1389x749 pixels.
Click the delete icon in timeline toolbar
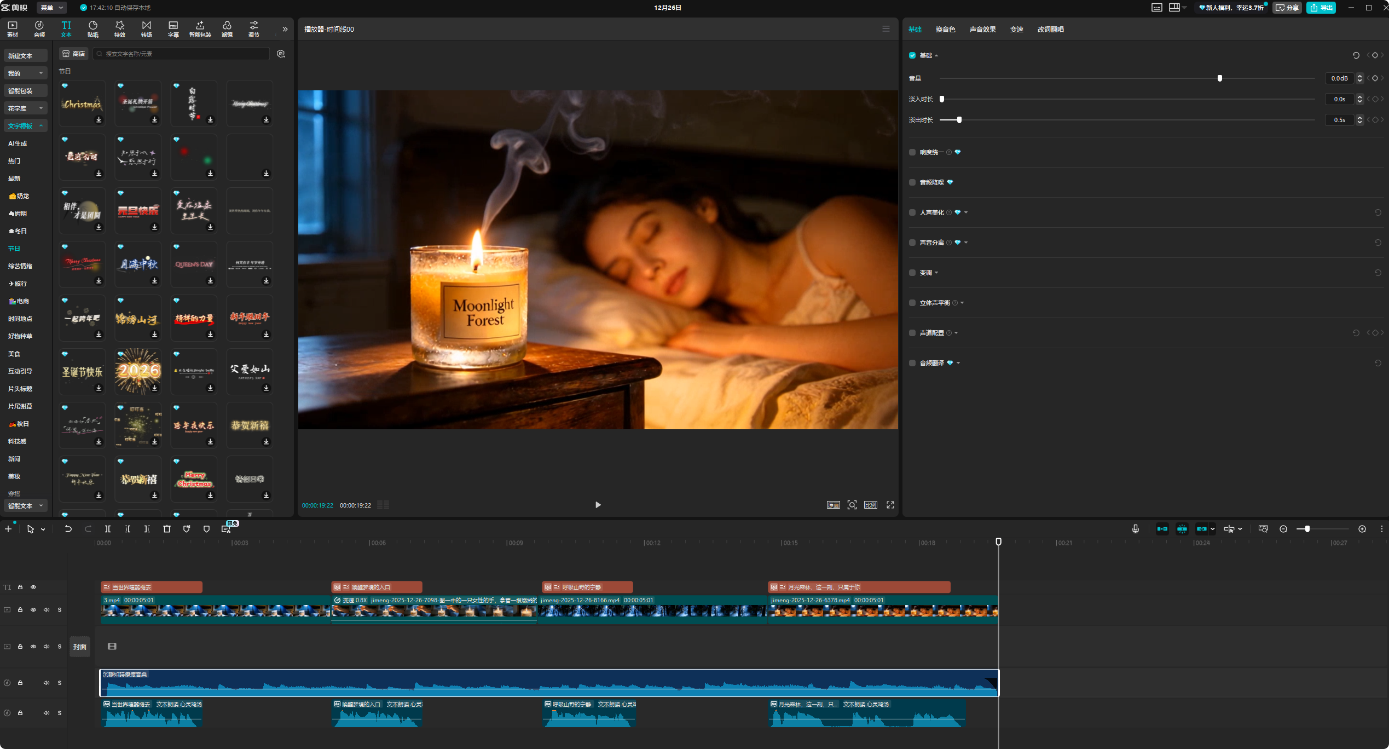(x=167, y=529)
